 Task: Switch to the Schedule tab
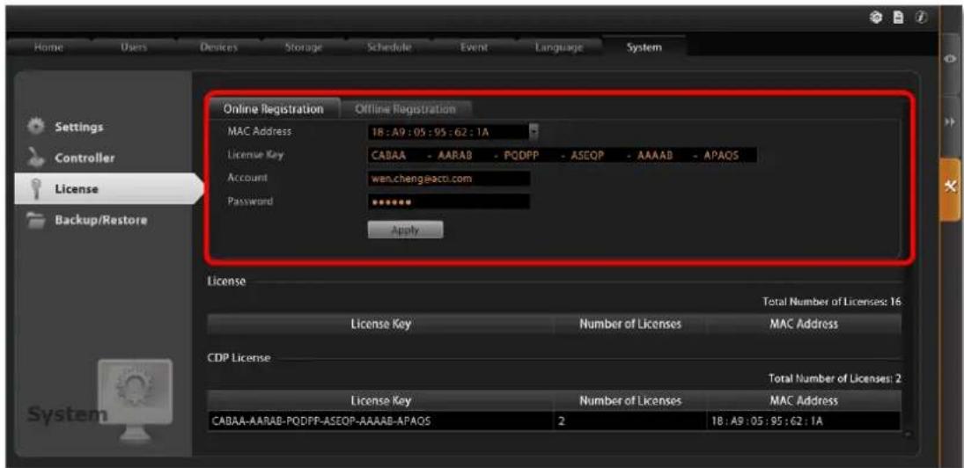pos(388,48)
